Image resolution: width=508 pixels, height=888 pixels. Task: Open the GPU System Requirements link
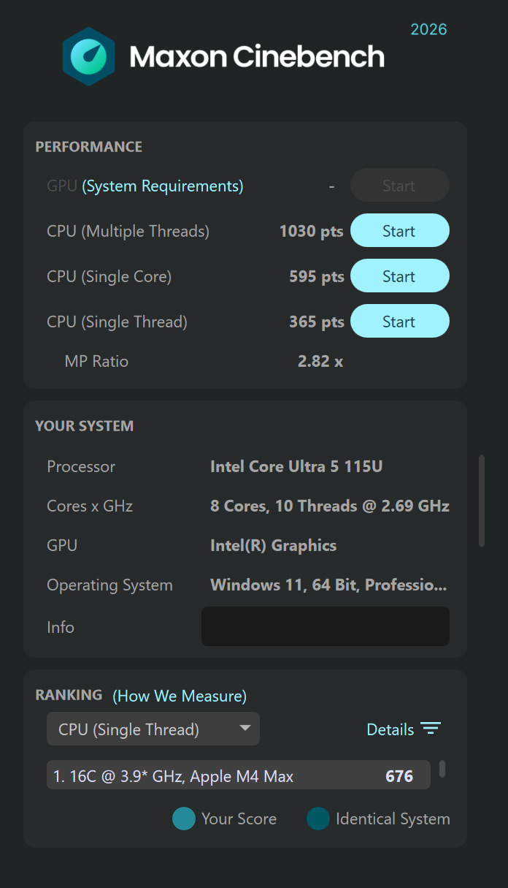[x=163, y=186]
